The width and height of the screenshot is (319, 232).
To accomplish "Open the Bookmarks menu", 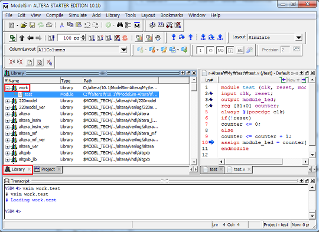I will click(x=171, y=15).
